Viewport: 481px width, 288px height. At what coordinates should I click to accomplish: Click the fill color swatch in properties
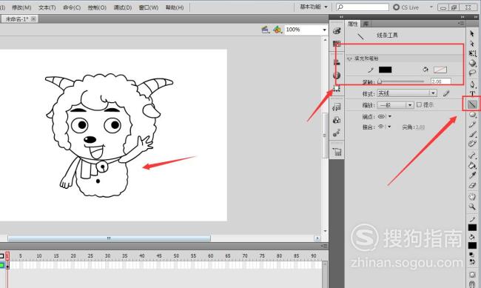pyautogui.click(x=440, y=70)
